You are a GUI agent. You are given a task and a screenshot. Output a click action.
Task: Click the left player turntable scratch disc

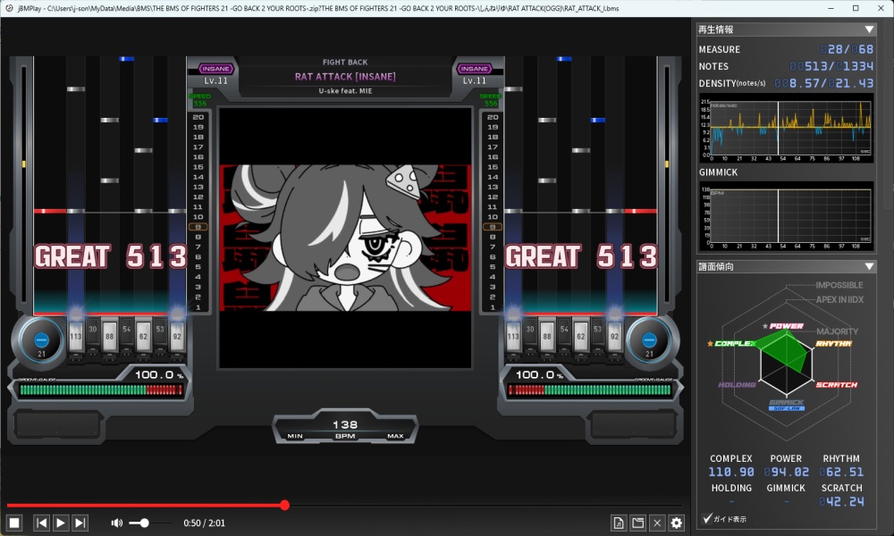(x=41, y=340)
